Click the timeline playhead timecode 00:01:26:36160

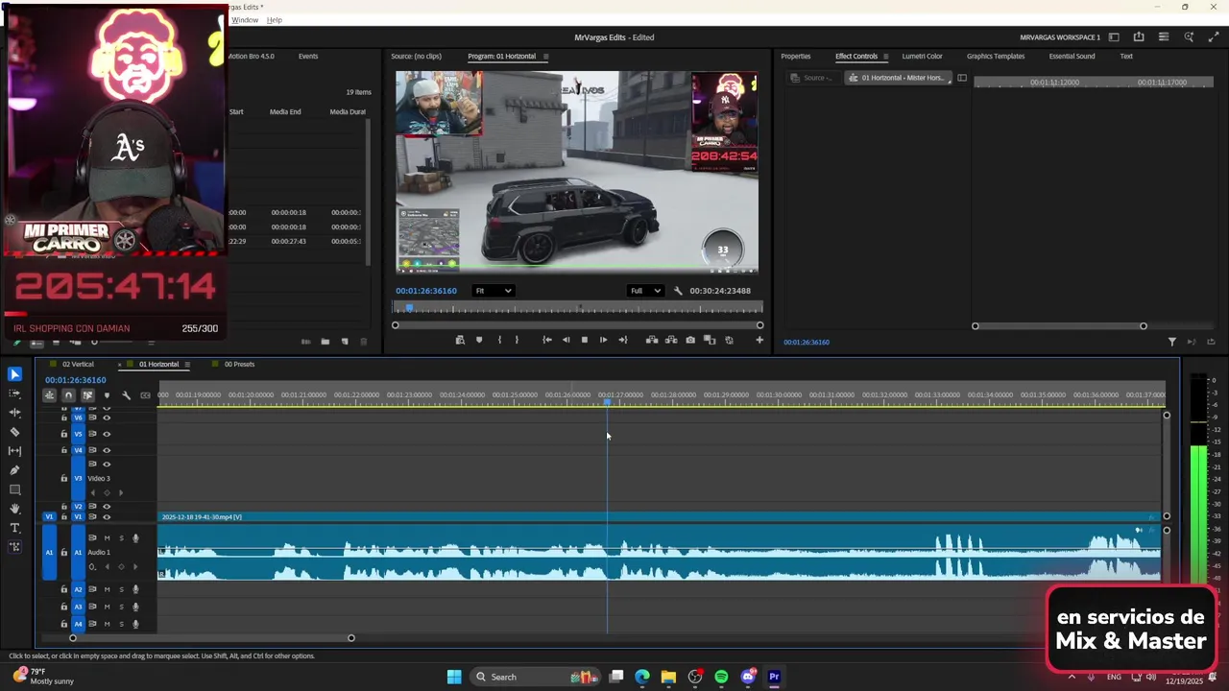point(75,380)
